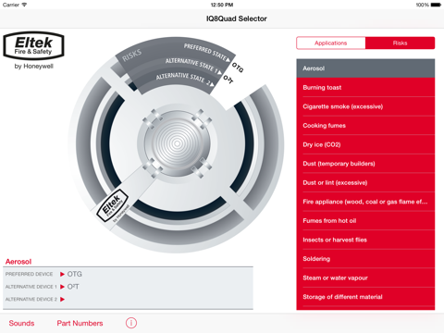The image size is (444, 333).
Task: Tap the Alternative Device 2 red arrow
Action: pyautogui.click(x=63, y=299)
